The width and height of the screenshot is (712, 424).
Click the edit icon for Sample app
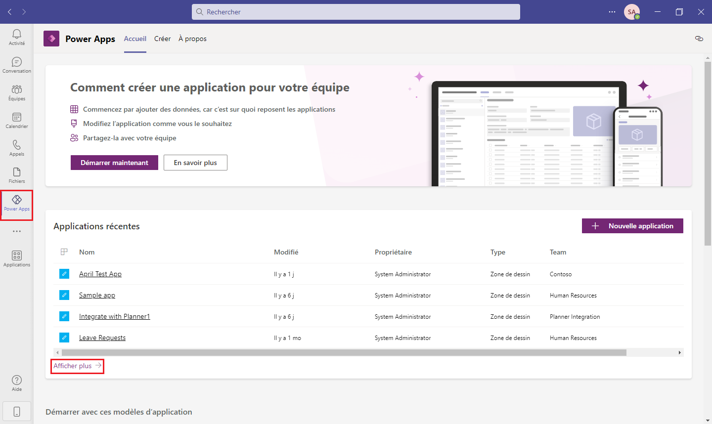(64, 295)
